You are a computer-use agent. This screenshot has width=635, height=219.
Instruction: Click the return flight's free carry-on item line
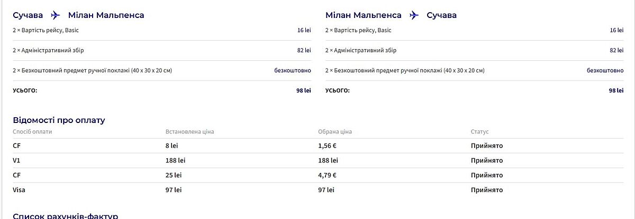[x=405, y=70]
